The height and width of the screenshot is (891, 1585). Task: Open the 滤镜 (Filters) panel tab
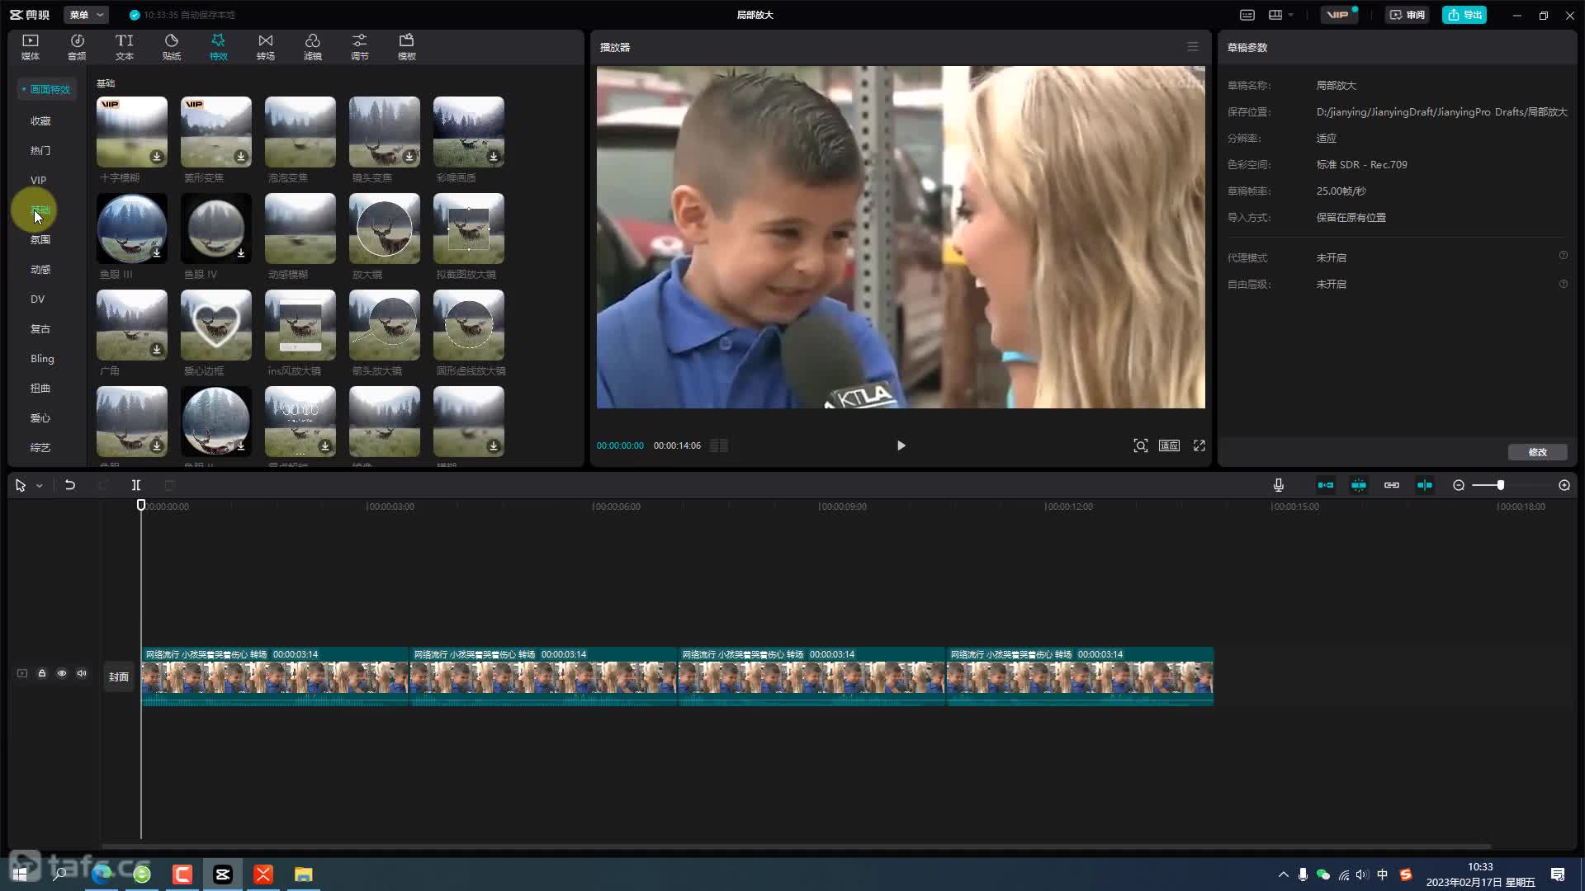313,47
